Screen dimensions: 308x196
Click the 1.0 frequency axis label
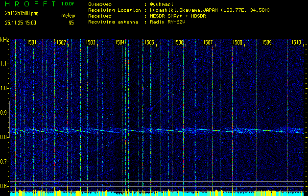(4, 88)
